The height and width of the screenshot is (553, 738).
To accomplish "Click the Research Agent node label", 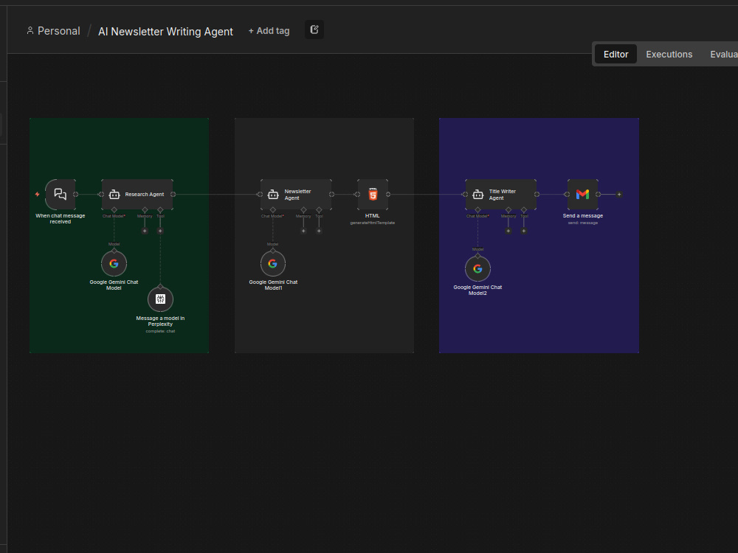I will [x=145, y=194].
